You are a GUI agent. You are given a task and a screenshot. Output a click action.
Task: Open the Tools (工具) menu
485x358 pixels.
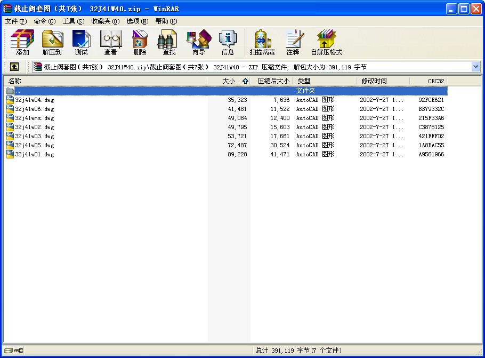(x=73, y=21)
